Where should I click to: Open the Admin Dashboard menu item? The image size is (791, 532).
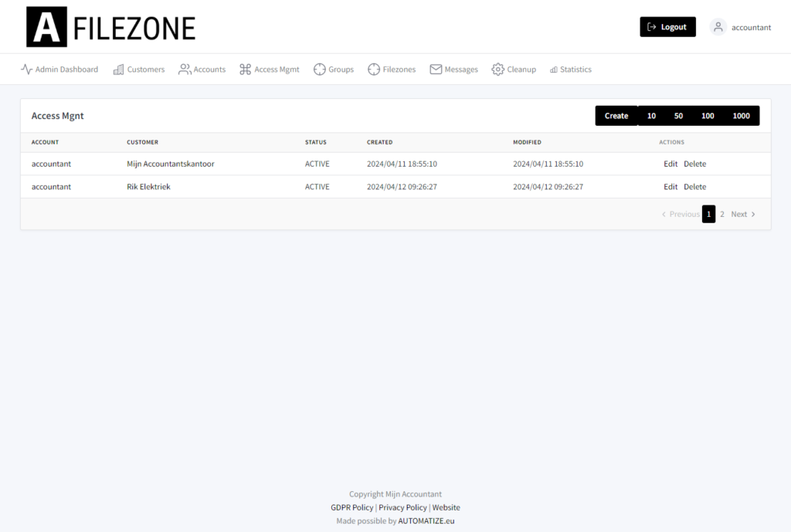click(x=59, y=69)
